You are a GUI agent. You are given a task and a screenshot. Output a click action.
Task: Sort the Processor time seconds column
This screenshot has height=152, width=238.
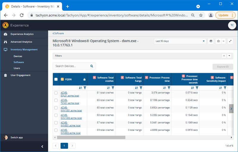pyautogui.click(x=192, y=88)
